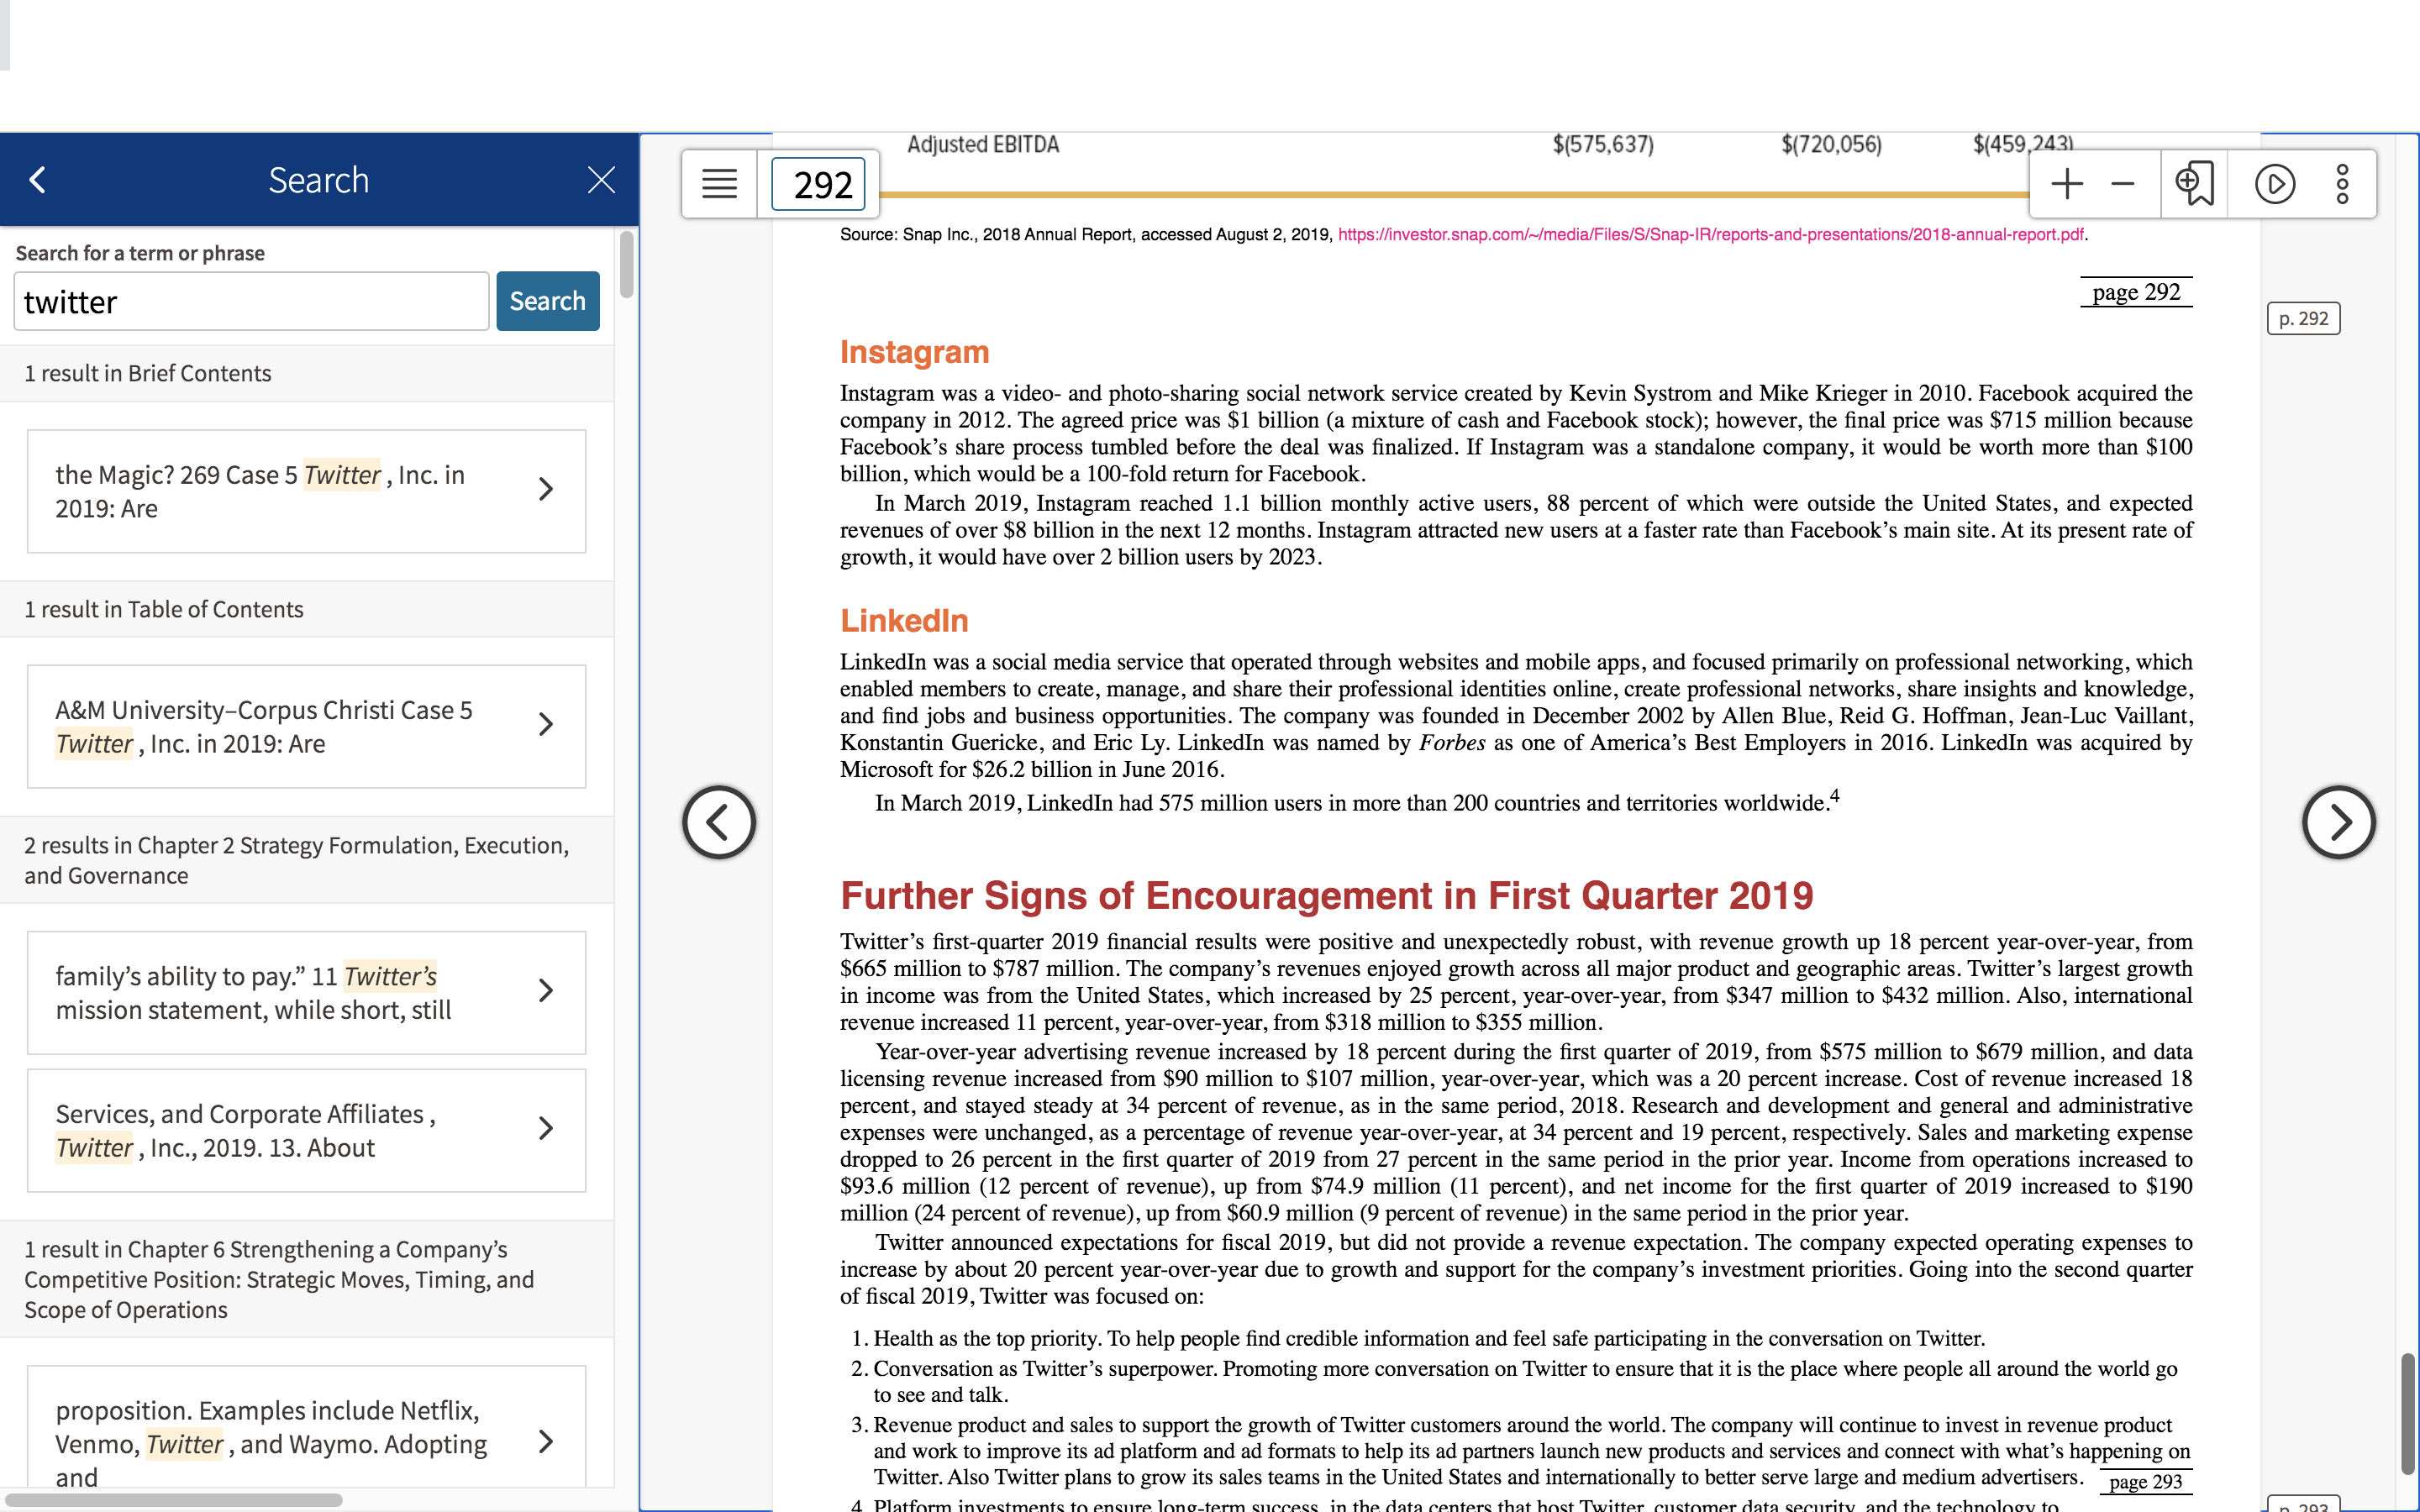Click the '1 result in Brief Contents' heading
Image resolution: width=2420 pixels, height=1512 pixels.
pyautogui.click(x=148, y=373)
